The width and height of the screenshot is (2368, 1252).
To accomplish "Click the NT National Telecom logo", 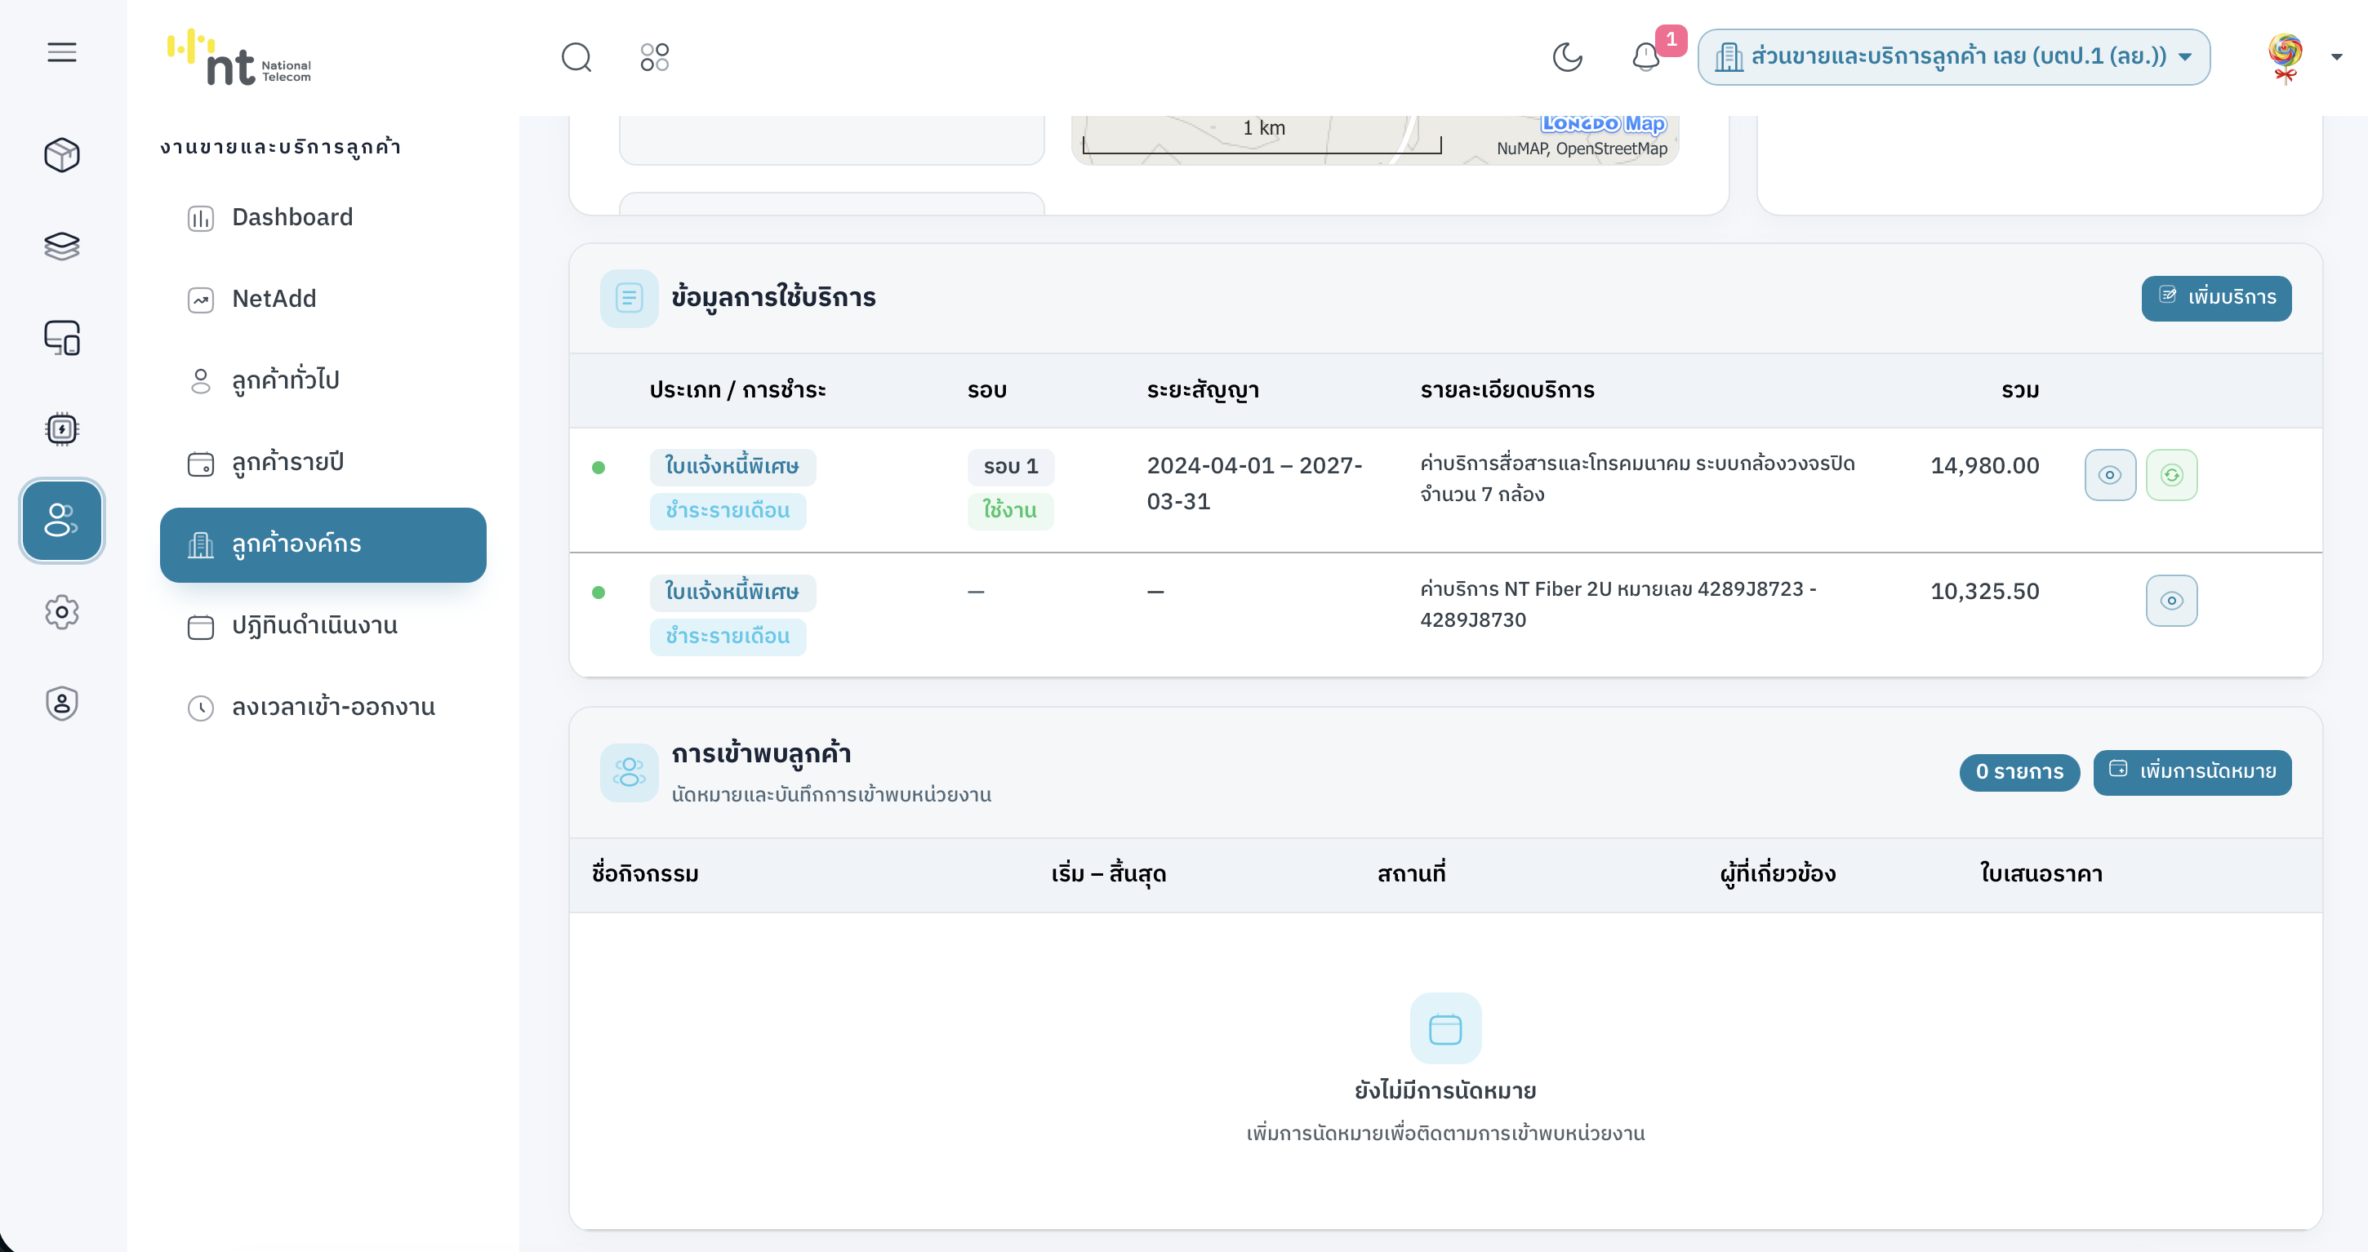I will click(239, 57).
